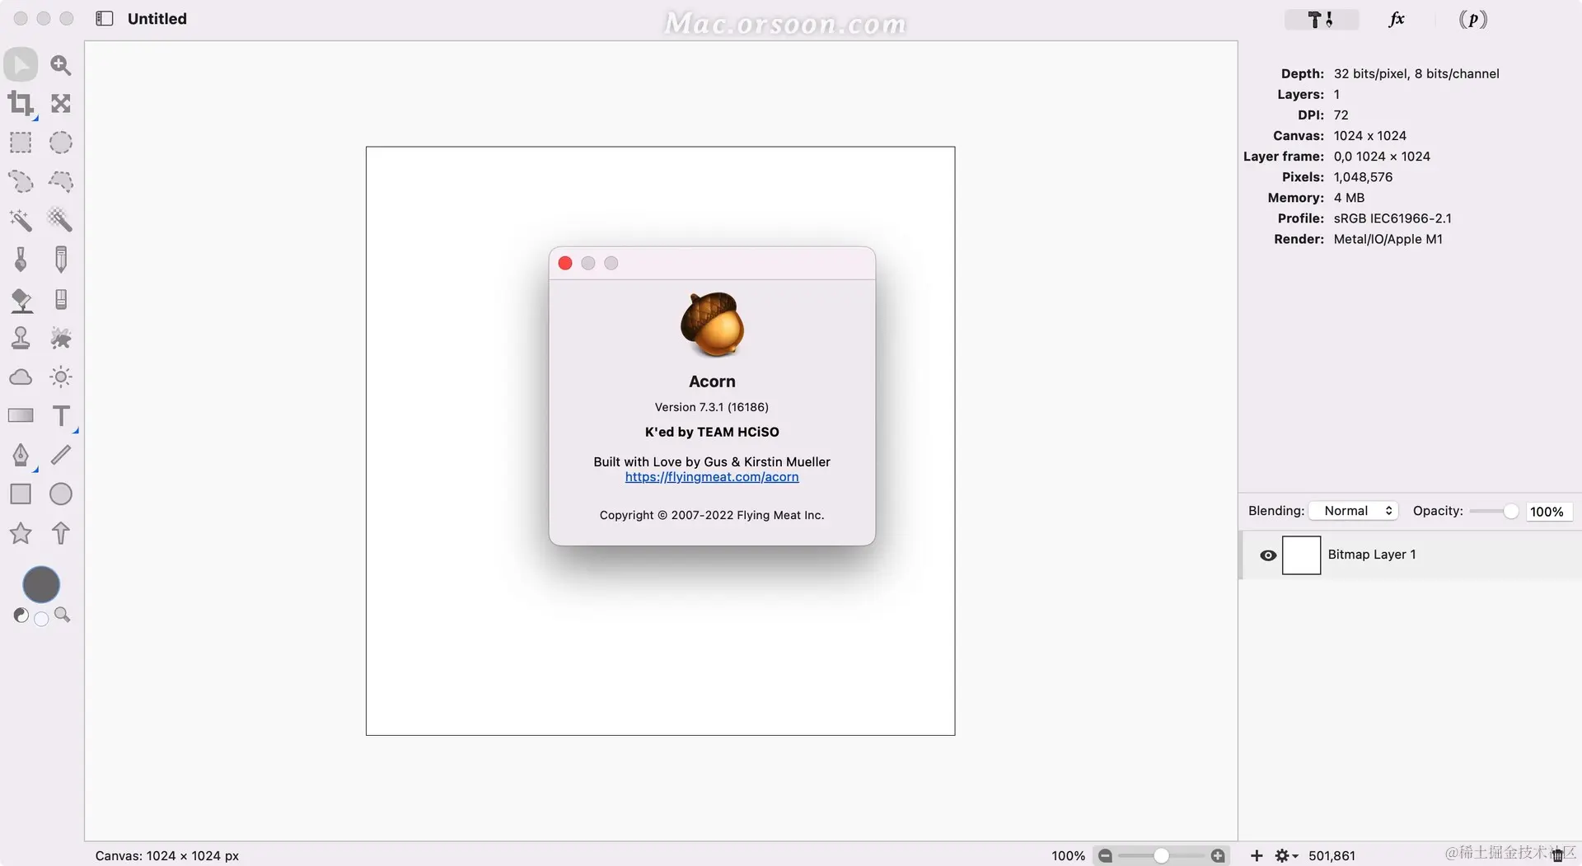The height and width of the screenshot is (866, 1582).
Task: Open the (p) presets tab
Action: [1472, 19]
